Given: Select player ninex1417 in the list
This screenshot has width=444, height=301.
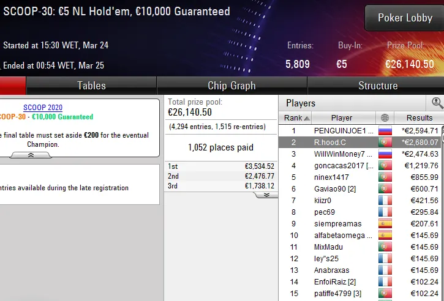Looking at the screenshot, I should (331, 177).
